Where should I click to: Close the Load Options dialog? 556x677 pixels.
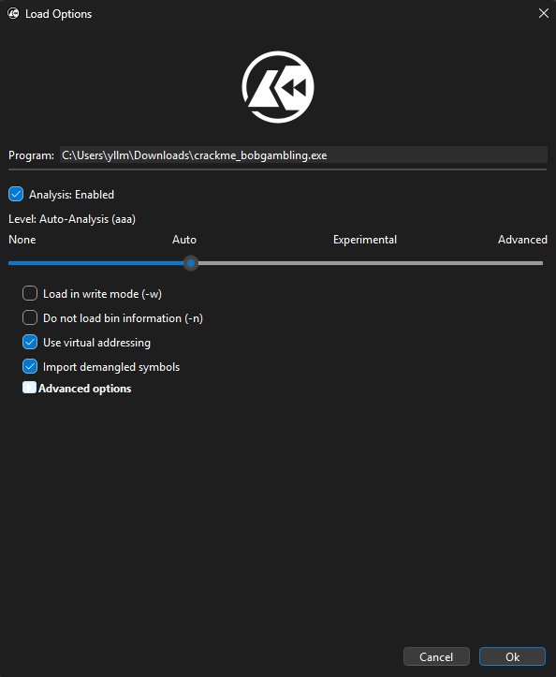pyautogui.click(x=544, y=13)
